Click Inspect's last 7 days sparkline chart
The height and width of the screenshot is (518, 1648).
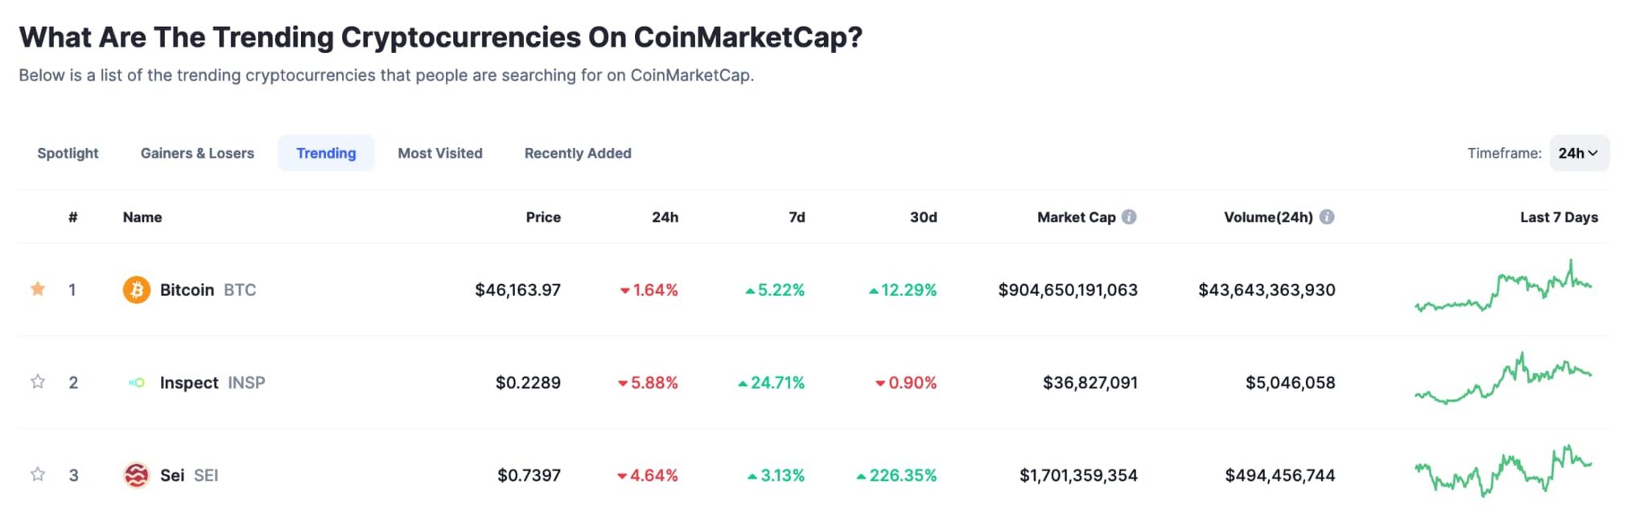coord(1505,384)
